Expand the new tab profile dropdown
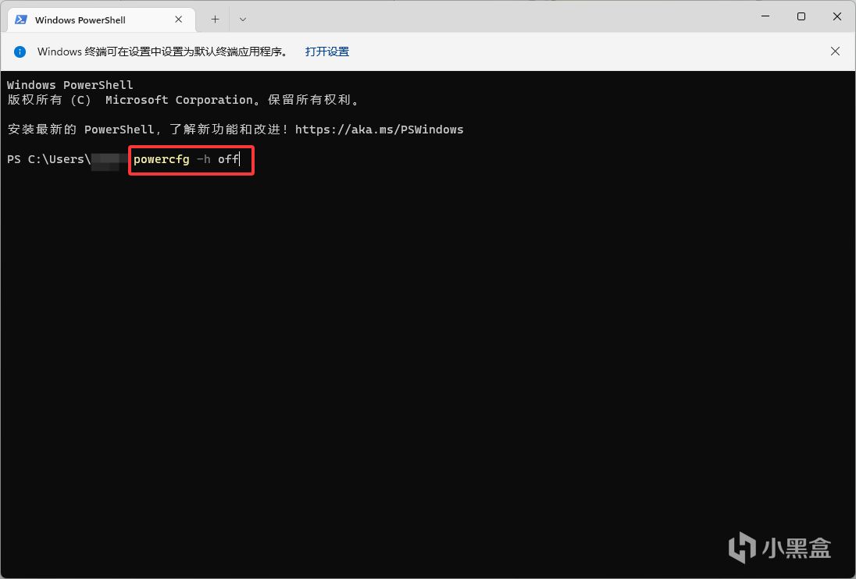The width and height of the screenshot is (856, 579). point(243,20)
